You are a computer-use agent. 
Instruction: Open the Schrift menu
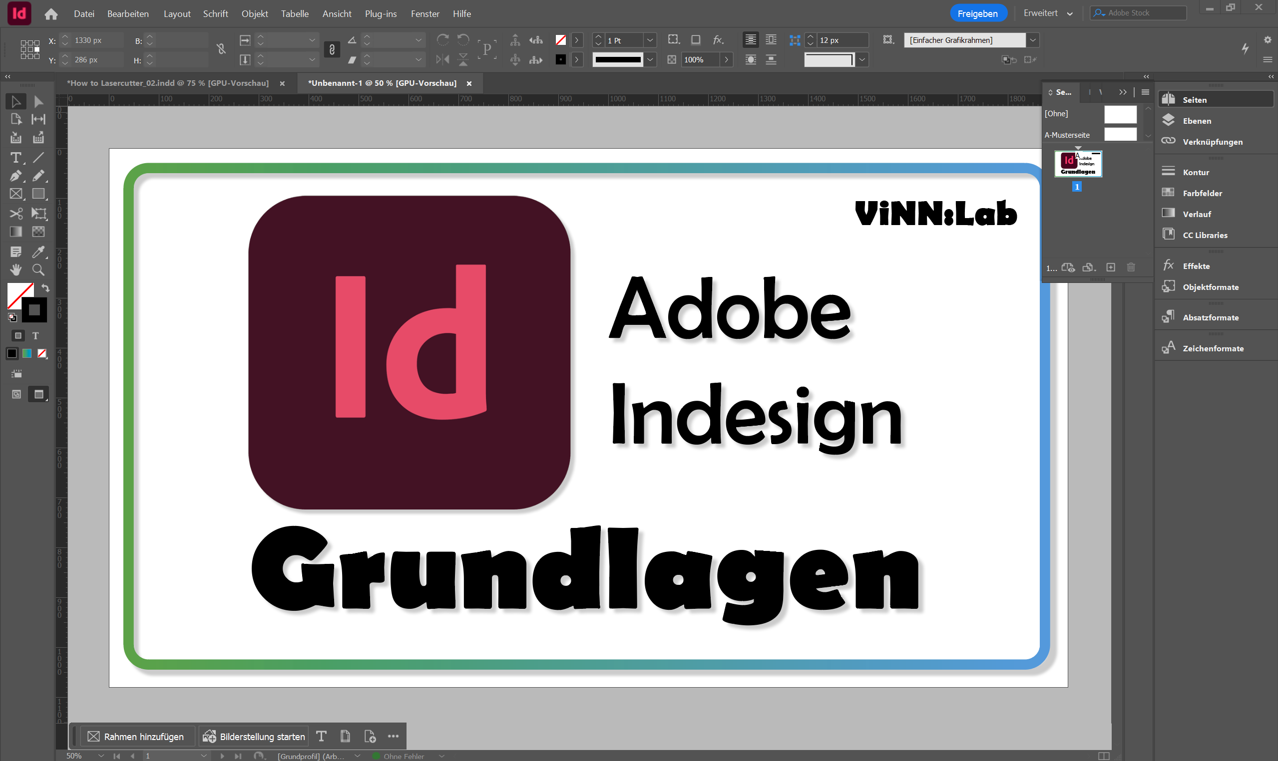click(x=215, y=14)
